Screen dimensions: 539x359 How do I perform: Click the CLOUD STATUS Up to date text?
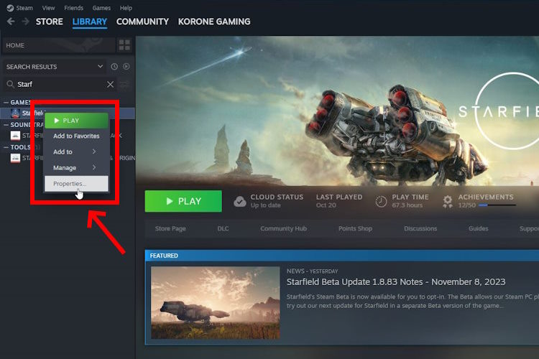(x=277, y=201)
